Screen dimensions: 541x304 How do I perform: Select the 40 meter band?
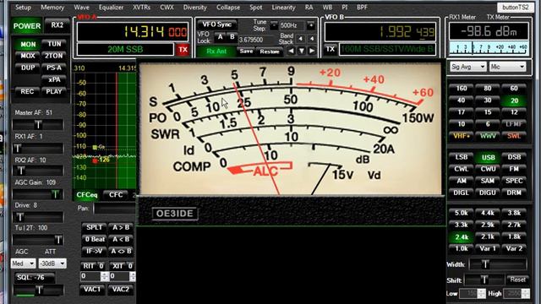pos(462,100)
